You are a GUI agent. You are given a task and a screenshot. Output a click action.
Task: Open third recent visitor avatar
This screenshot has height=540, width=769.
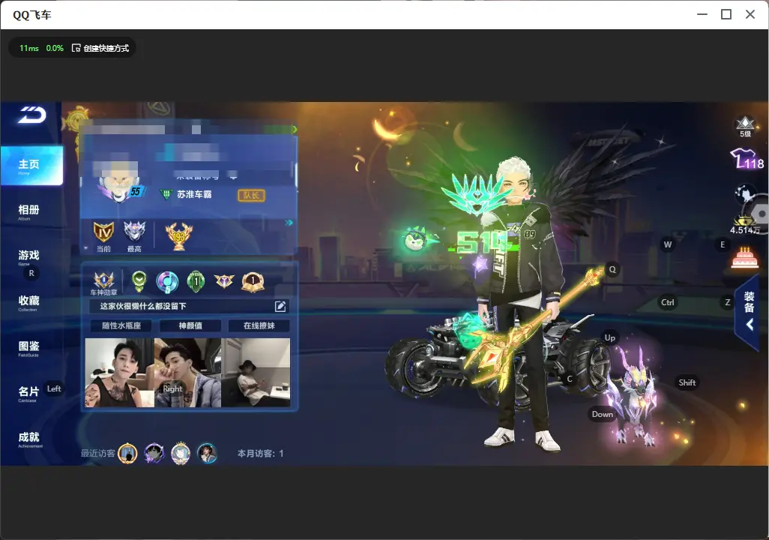(181, 454)
